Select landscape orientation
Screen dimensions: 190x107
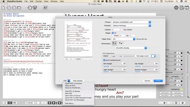(121, 43)
